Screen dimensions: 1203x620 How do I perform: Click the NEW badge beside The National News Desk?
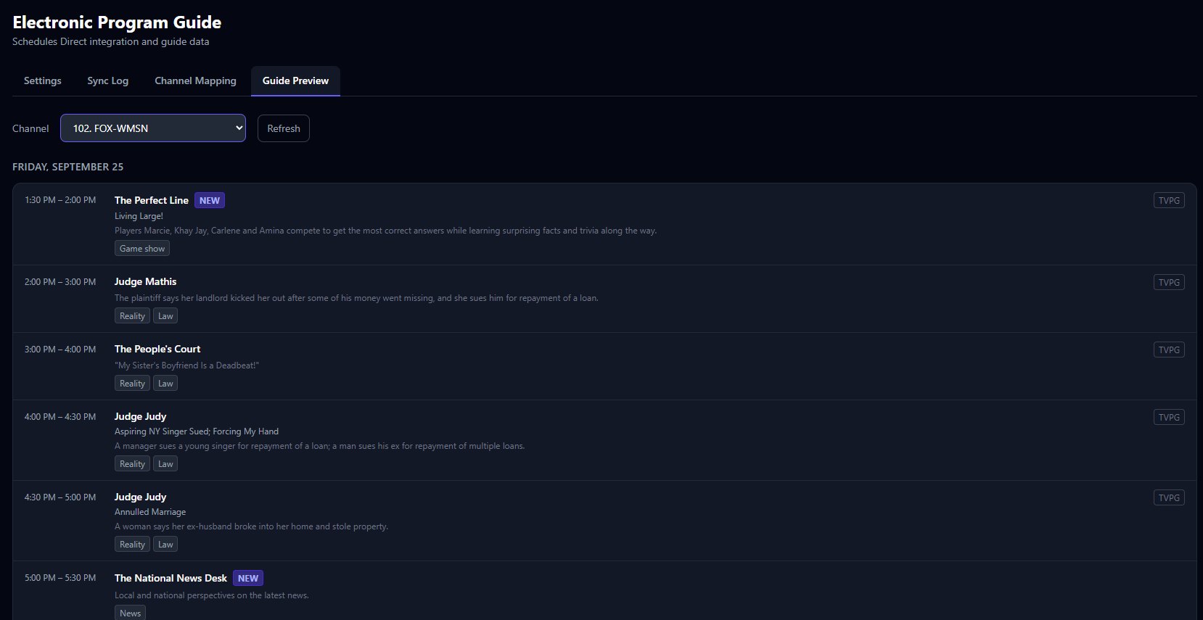[248, 578]
